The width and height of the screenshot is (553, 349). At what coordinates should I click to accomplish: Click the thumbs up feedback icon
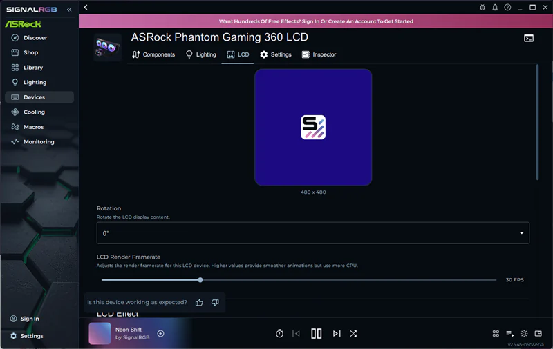click(199, 302)
